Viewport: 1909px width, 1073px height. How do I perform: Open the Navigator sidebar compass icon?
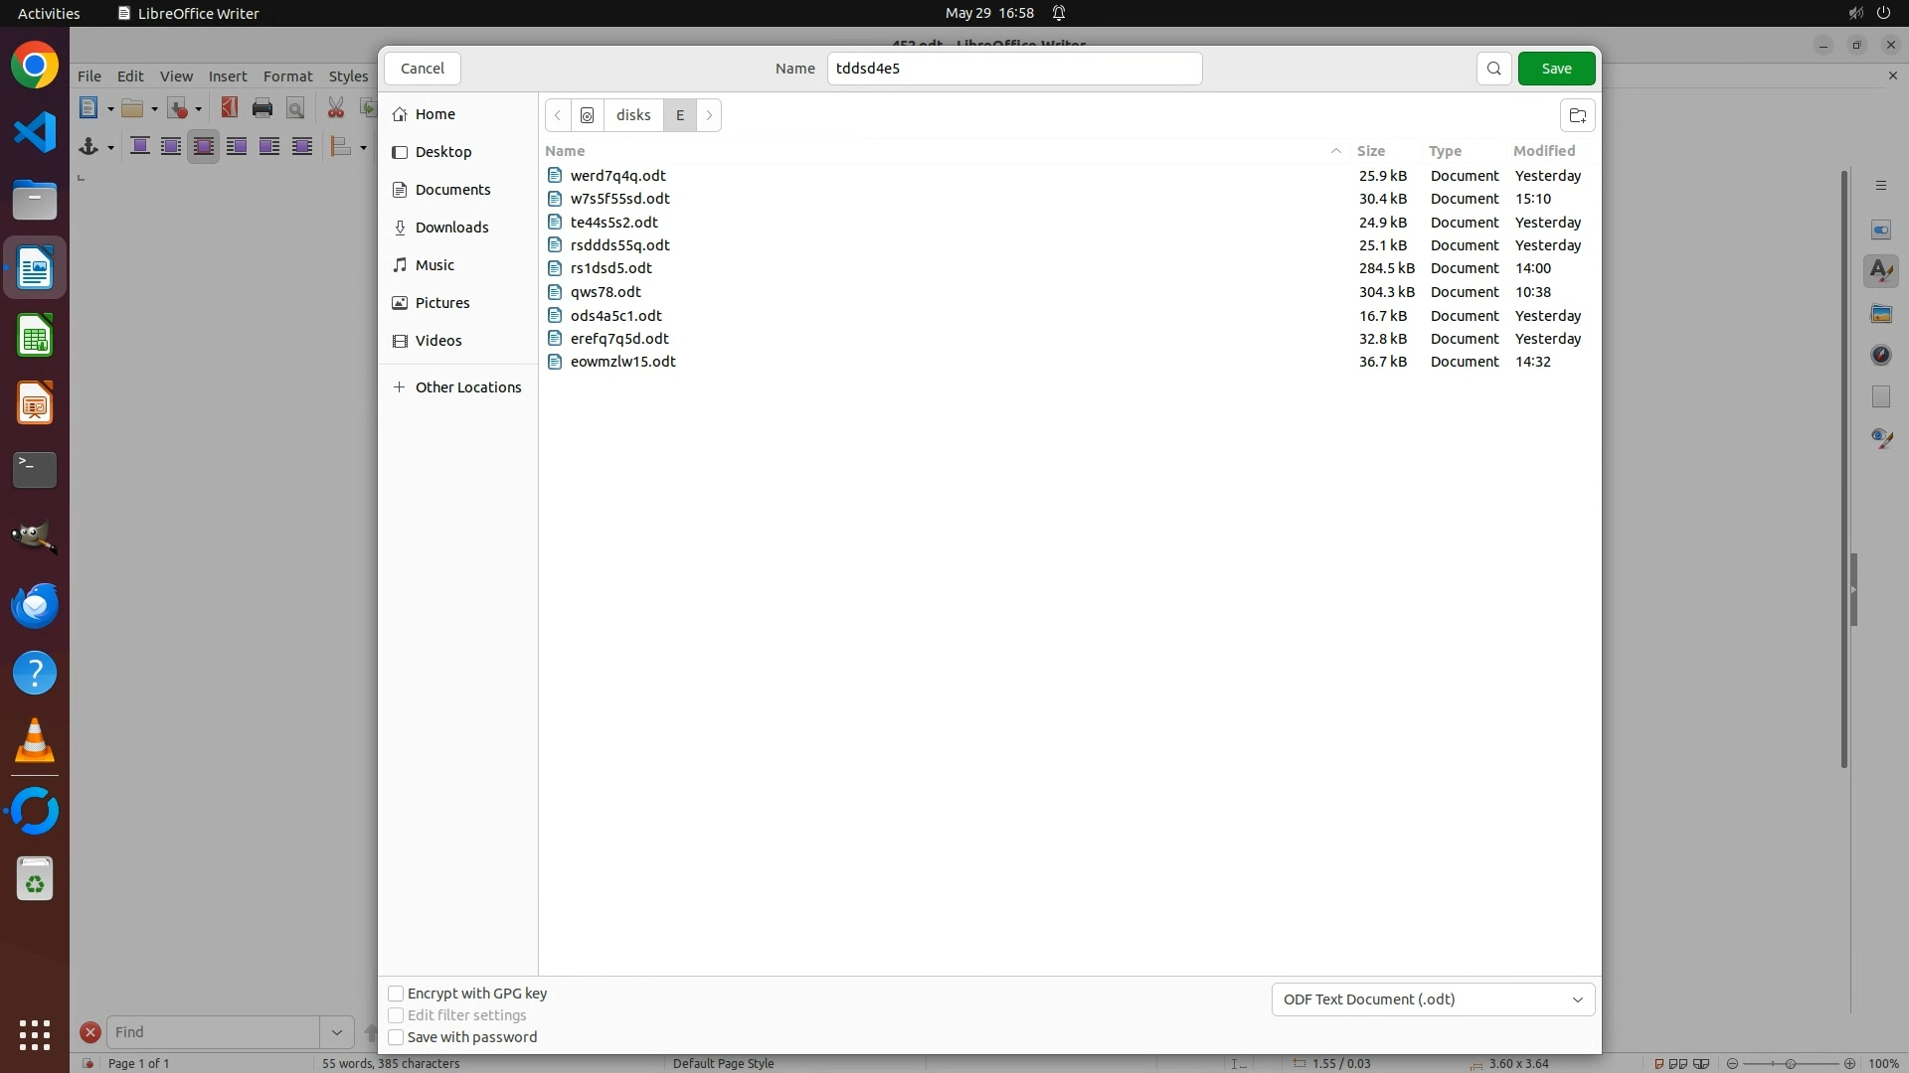point(1880,355)
